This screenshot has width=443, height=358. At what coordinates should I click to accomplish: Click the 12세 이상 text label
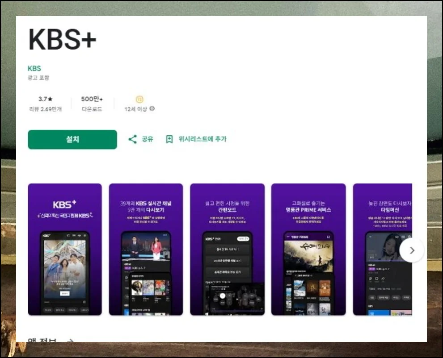click(x=136, y=109)
